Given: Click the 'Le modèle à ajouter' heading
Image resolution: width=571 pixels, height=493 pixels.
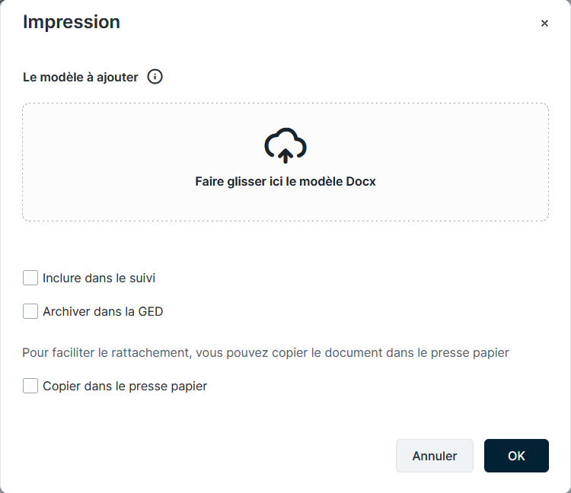Looking at the screenshot, I should pyautogui.click(x=81, y=77).
